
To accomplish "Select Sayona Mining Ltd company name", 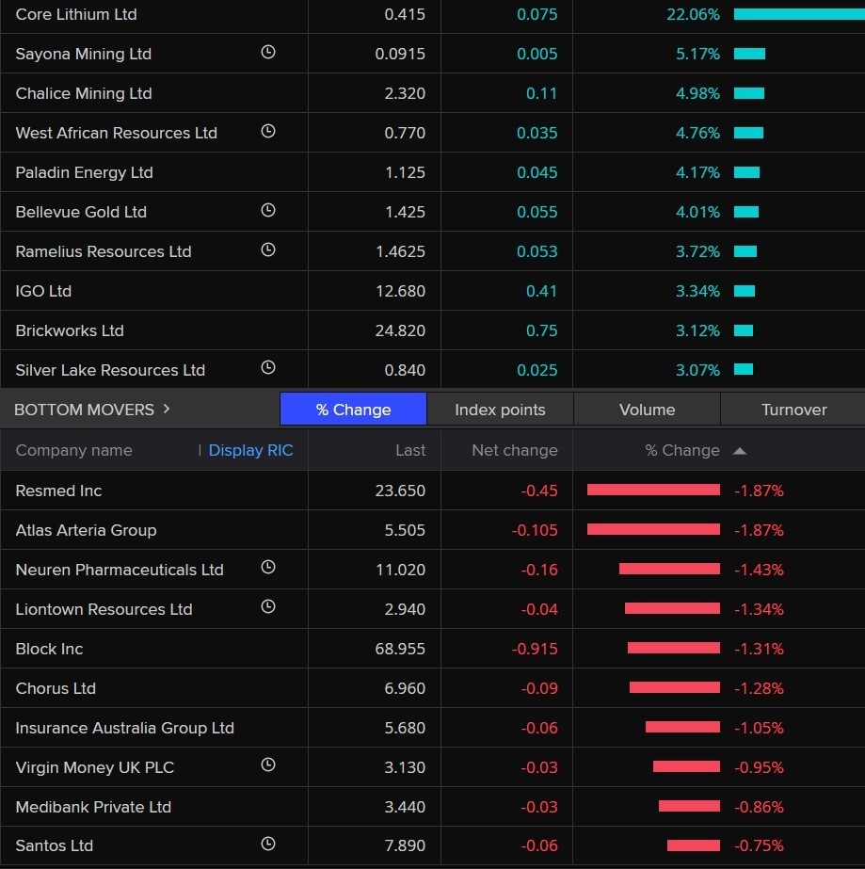I will coord(83,54).
